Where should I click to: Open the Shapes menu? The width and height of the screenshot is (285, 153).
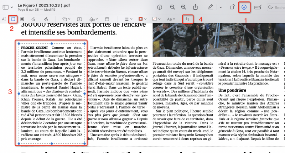tap(66, 19)
